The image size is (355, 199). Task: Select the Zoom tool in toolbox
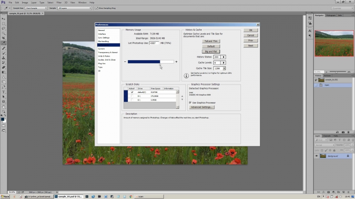point(4,112)
